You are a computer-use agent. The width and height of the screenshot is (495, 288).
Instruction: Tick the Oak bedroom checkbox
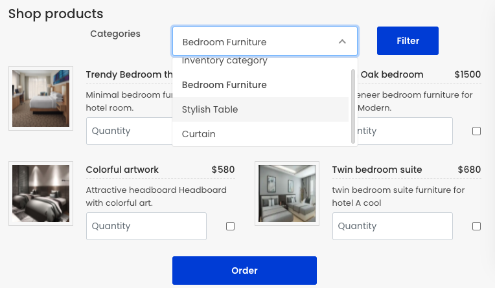[476, 131]
